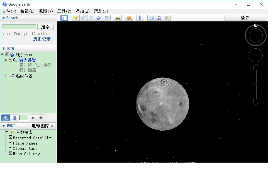Collapse the 位置 panel triangle
268x169 pixels.
click(3, 49)
